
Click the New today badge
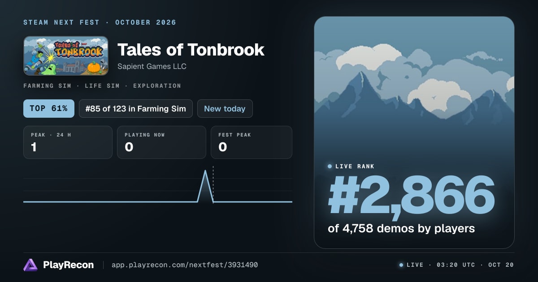point(225,109)
